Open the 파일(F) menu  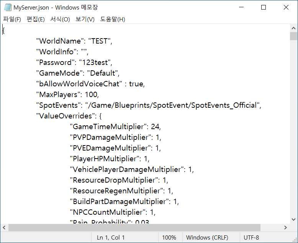12,19
